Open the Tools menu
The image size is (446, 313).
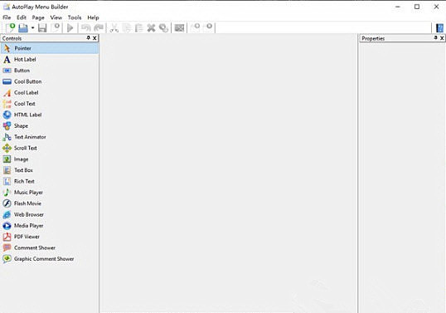click(x=75, y=17)
